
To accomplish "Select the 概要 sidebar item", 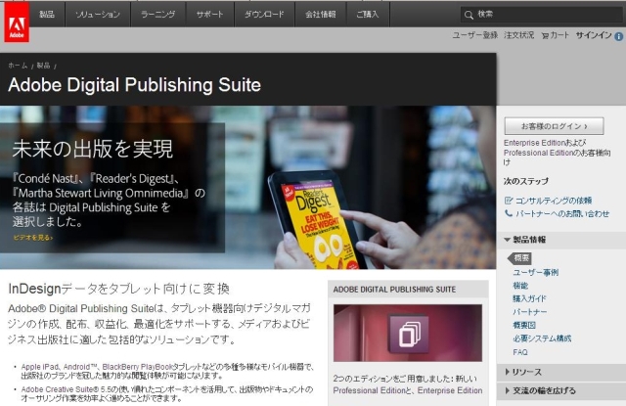I will 519,258.
